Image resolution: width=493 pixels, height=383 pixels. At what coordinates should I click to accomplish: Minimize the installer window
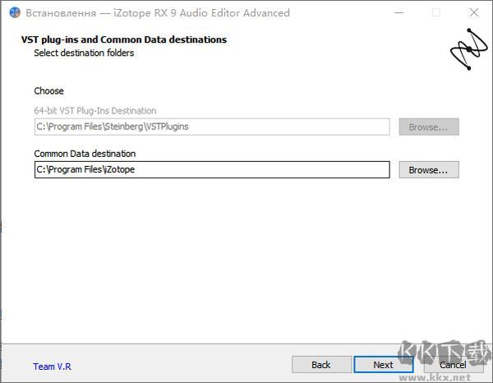(x=399, y=12)
